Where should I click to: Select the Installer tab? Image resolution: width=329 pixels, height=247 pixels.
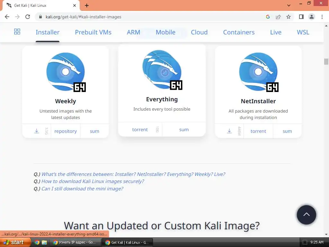[48, 32]
